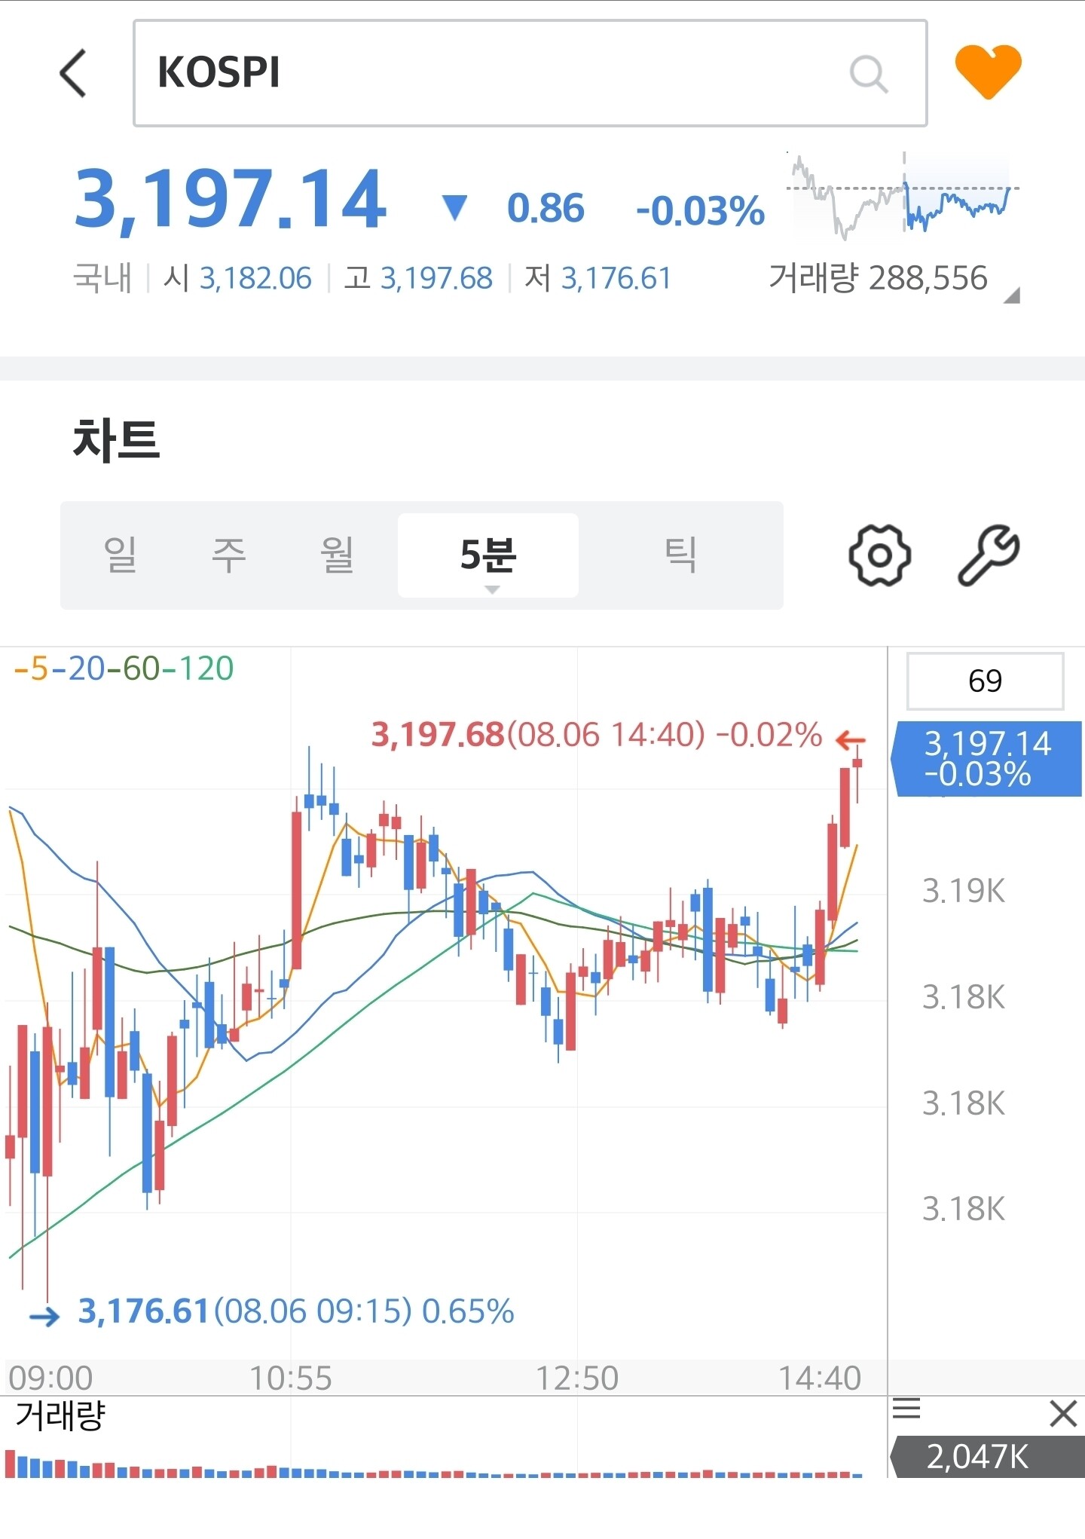
Task: Select the 주 (weekly) chart tab
Action: click(x=229, y=555)
